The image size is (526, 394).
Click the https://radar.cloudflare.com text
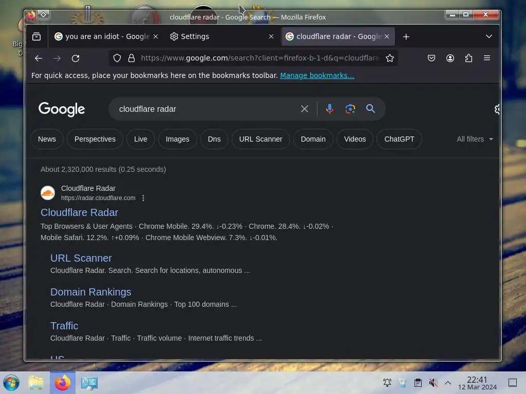pyautogui.click(x=98, y=198)
